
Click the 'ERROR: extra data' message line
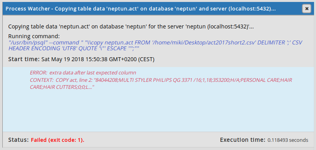[x=83, y=72]
